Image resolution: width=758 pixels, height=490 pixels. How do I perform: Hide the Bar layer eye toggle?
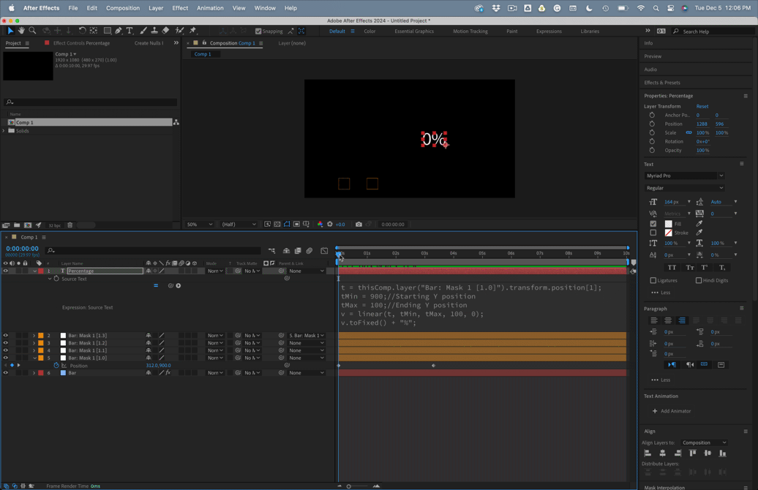(x=5, y=373)
